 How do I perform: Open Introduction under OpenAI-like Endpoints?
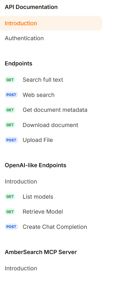pyautogui.click(x=21, y=182)
